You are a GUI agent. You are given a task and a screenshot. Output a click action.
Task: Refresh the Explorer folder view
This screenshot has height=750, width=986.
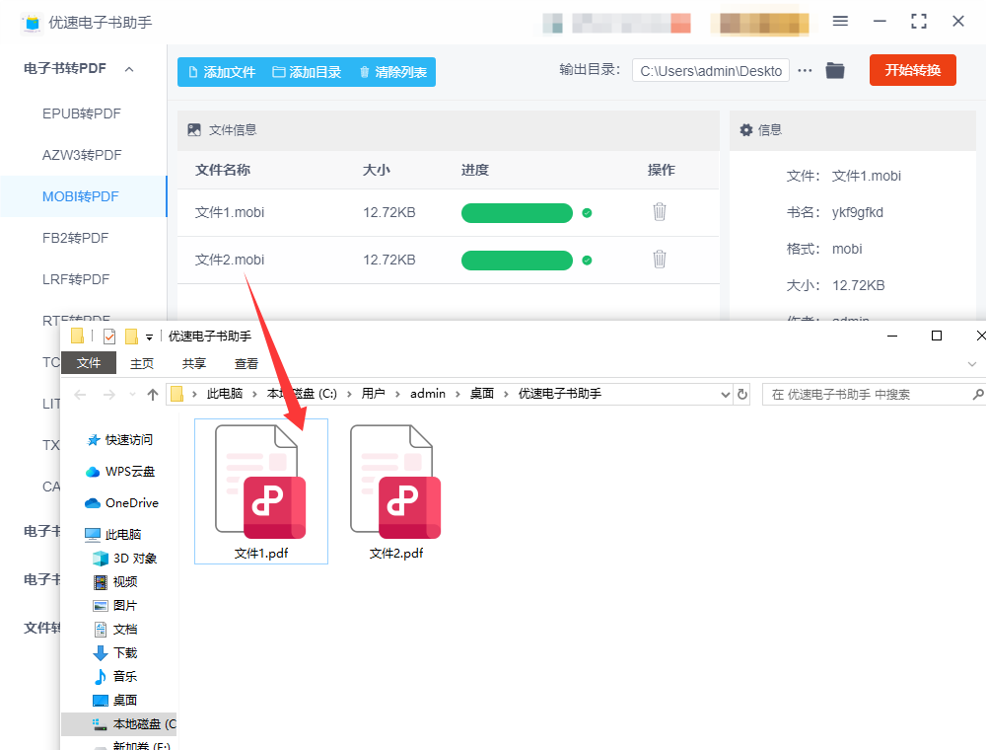pos(742,395)
